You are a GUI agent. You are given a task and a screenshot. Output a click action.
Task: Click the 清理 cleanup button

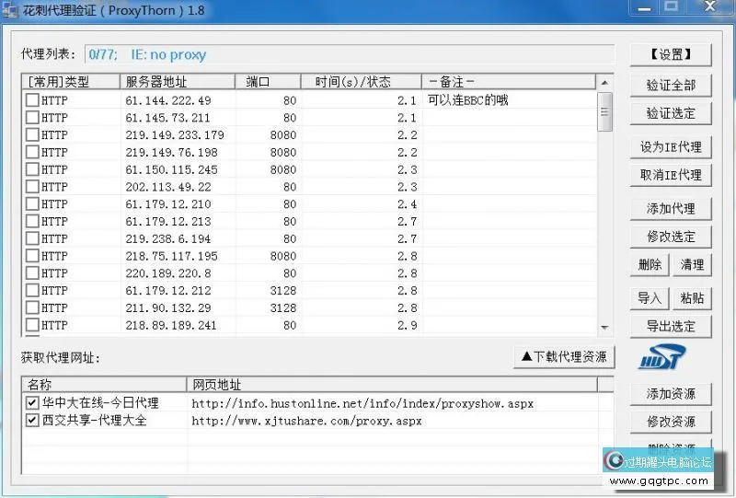(x=693, y=264)
